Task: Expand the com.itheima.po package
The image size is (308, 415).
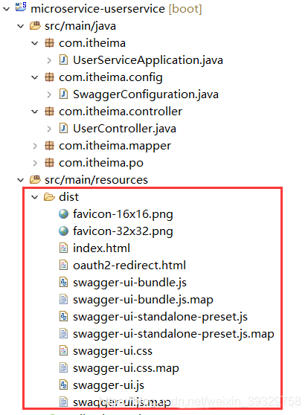Action: [35, 163]
